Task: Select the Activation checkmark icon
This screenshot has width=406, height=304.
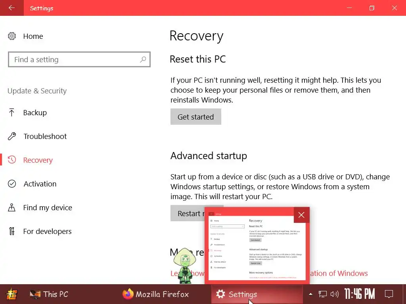Action: pyautogui.click(x=11, y=184)
